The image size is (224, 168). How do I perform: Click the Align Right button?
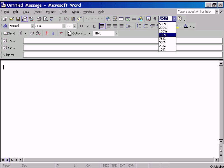[x=115, y=26]
